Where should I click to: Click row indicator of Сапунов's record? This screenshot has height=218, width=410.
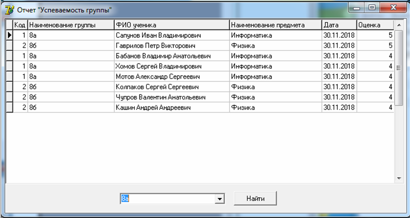point(10,35)
